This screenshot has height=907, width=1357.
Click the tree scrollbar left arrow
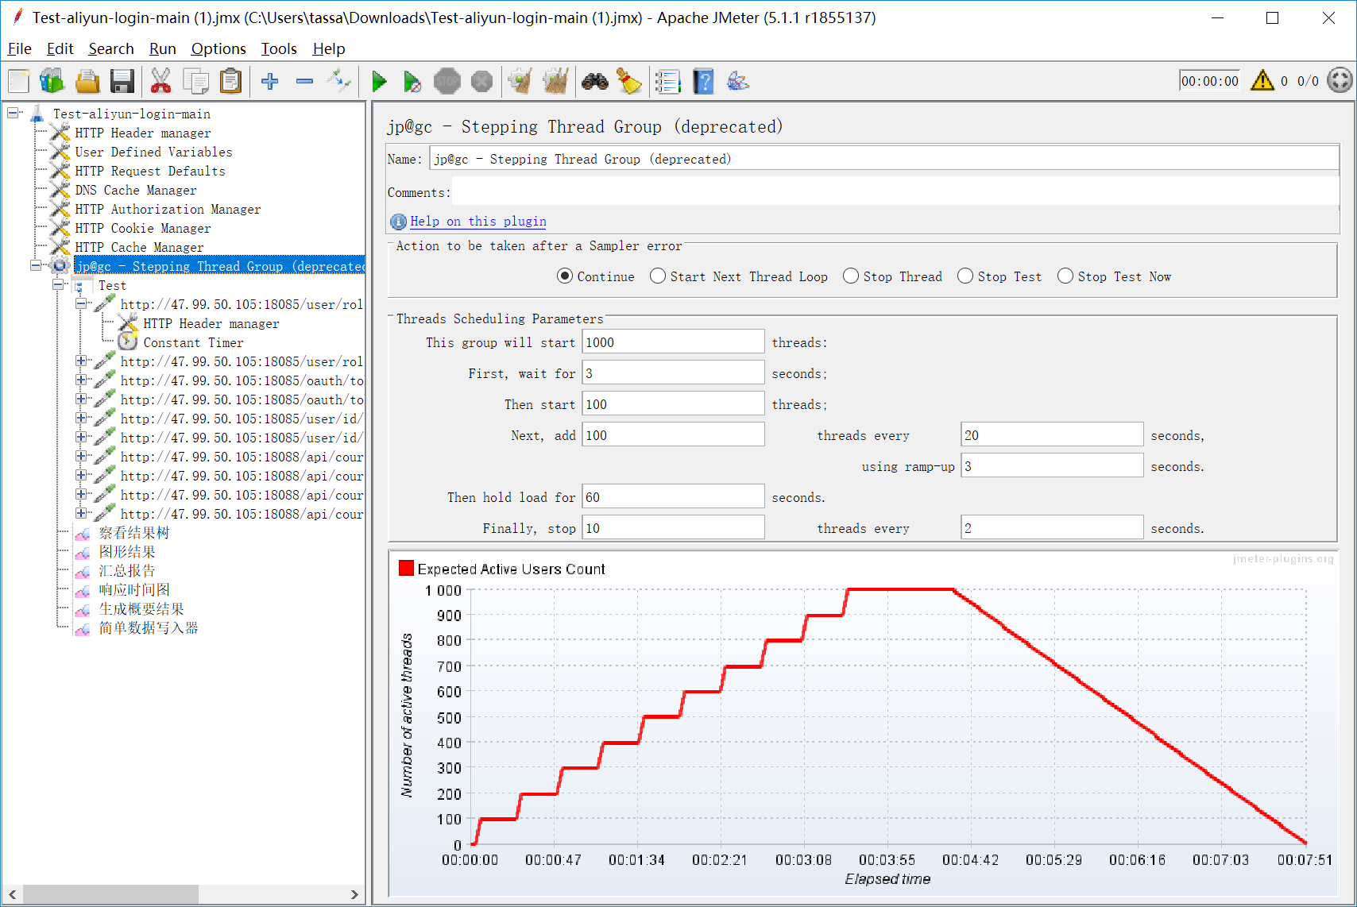click(12, 894)
